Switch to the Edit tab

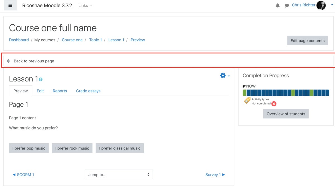pyautogui.click(x=40, y=91)
